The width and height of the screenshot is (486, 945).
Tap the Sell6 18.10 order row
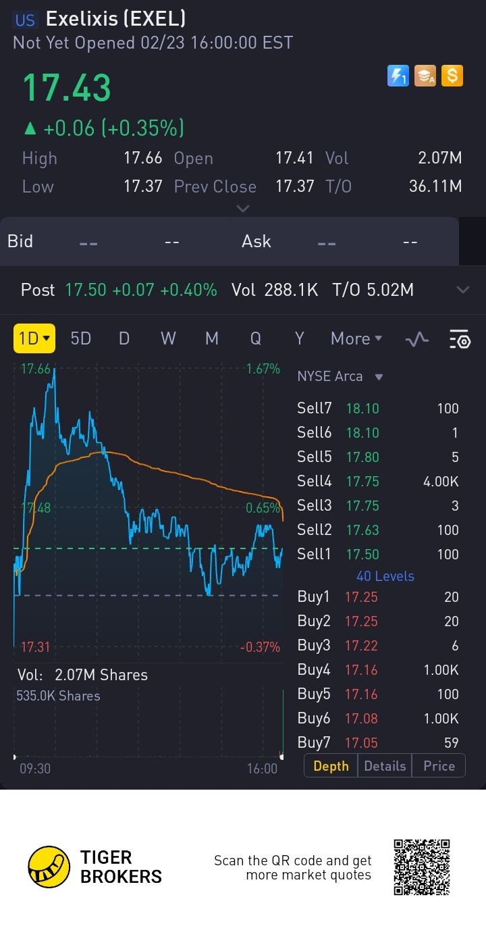click(378, 433)
